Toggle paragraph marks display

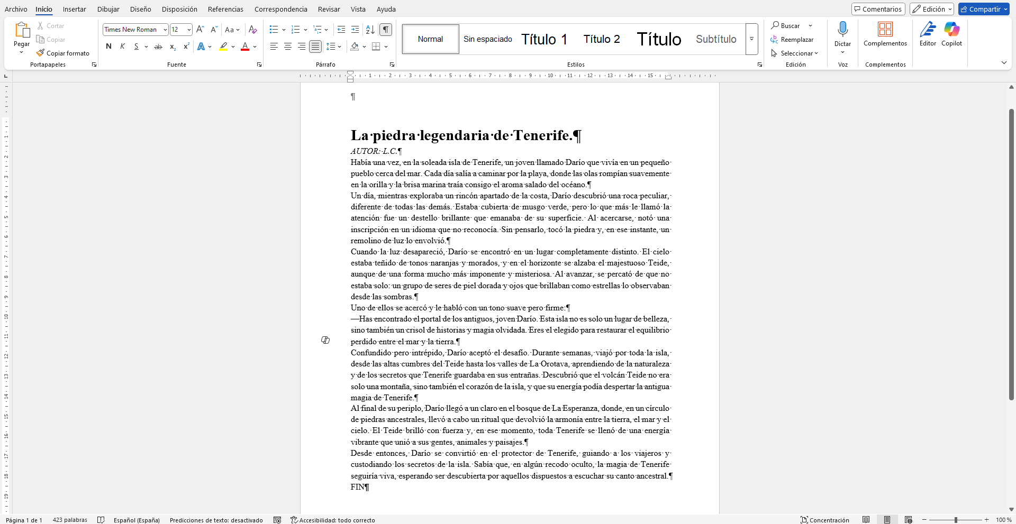pyautogui.click(x=386, y=29)
